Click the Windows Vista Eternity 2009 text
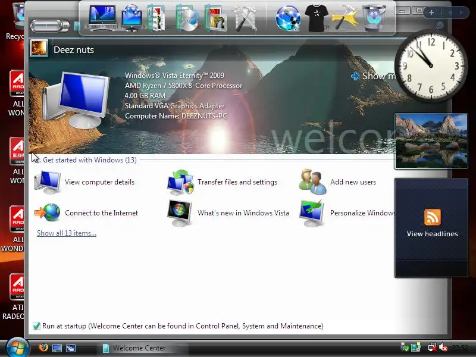This screenshot has height=357, width=476. tap(174, 76)
